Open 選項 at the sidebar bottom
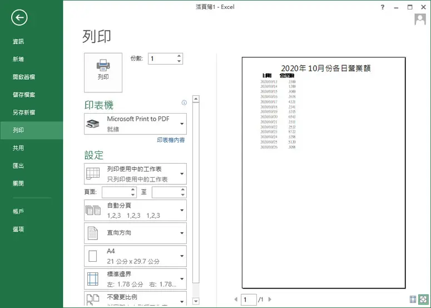The height and width of the screenshot is (308, 431). click(18, 229)
